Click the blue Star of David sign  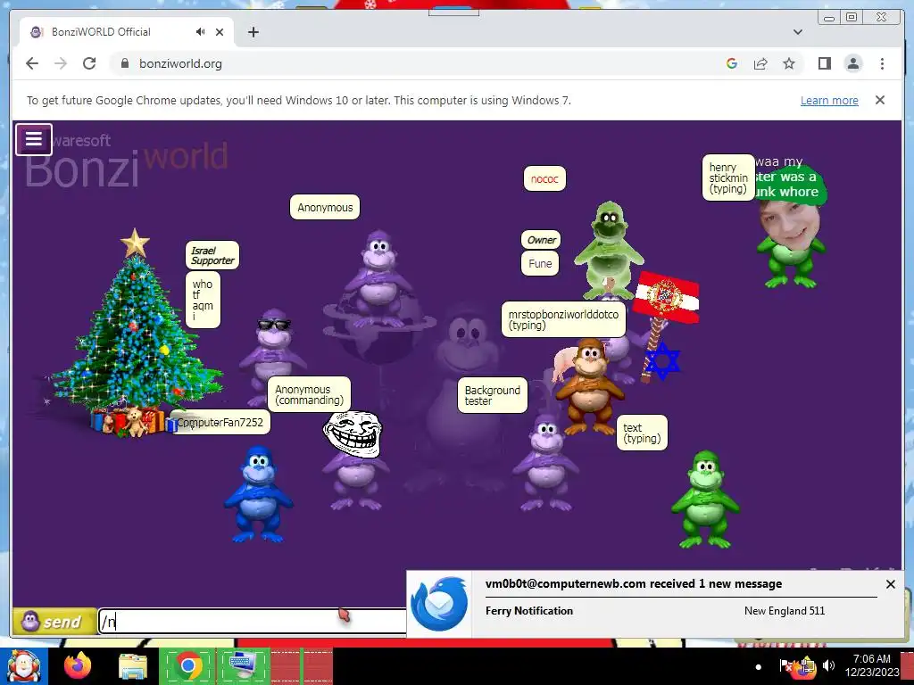click(663, 361)
